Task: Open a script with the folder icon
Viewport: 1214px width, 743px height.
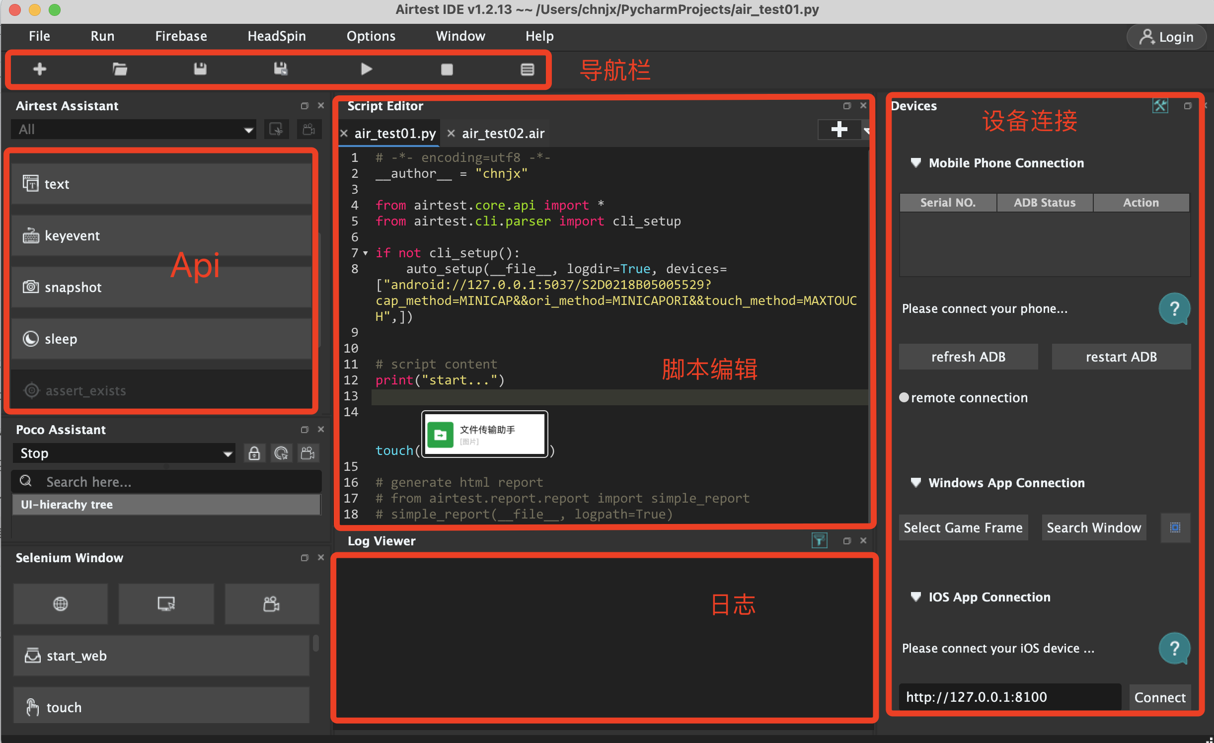Action: pyautogui.click(x=120, y=69)
